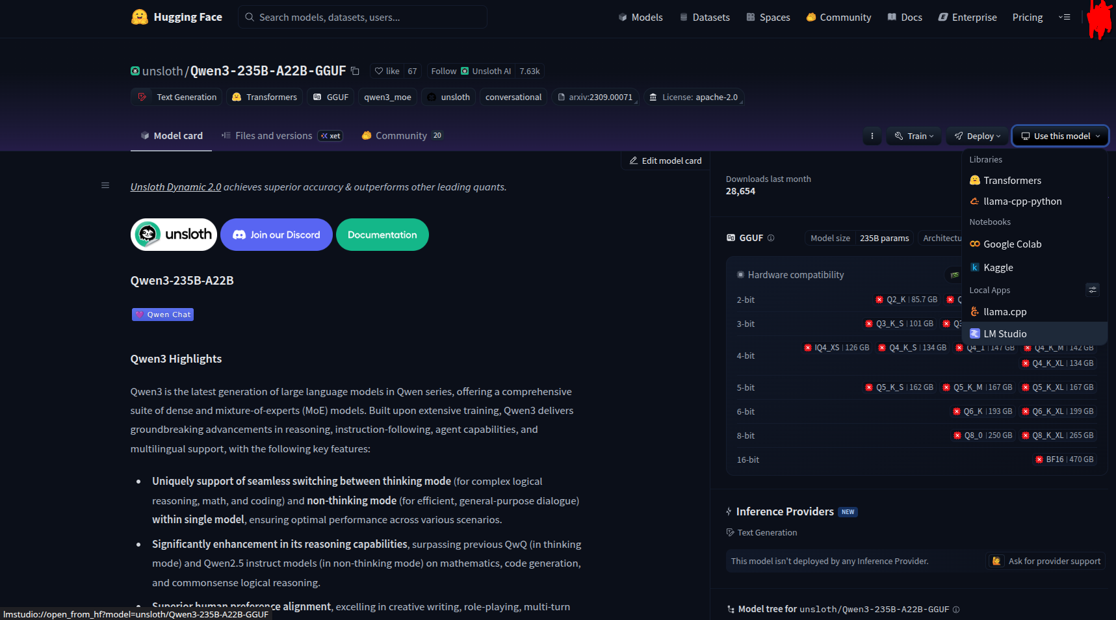
Task: Open the table of contents list icon
Action: tap(105, 185)
